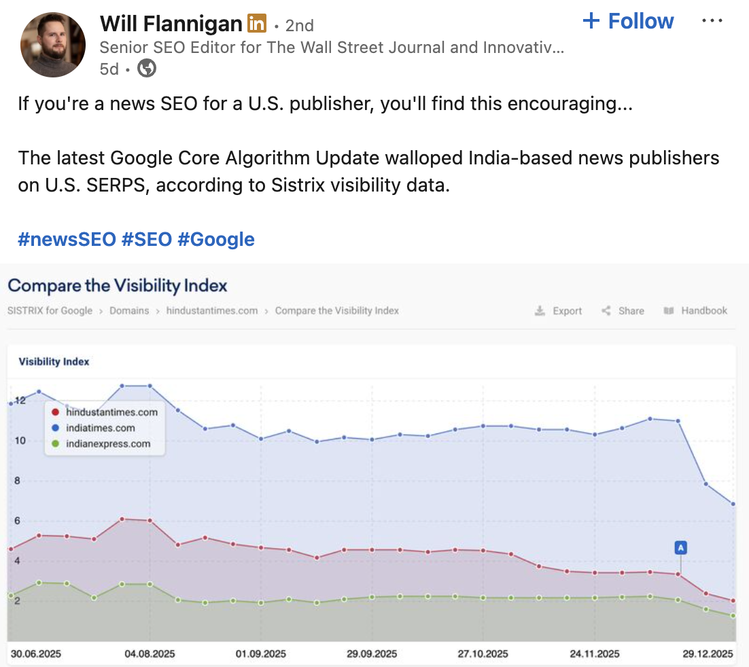Open SISTRIX for Google breadcrumb item

[x=49, y=310]
